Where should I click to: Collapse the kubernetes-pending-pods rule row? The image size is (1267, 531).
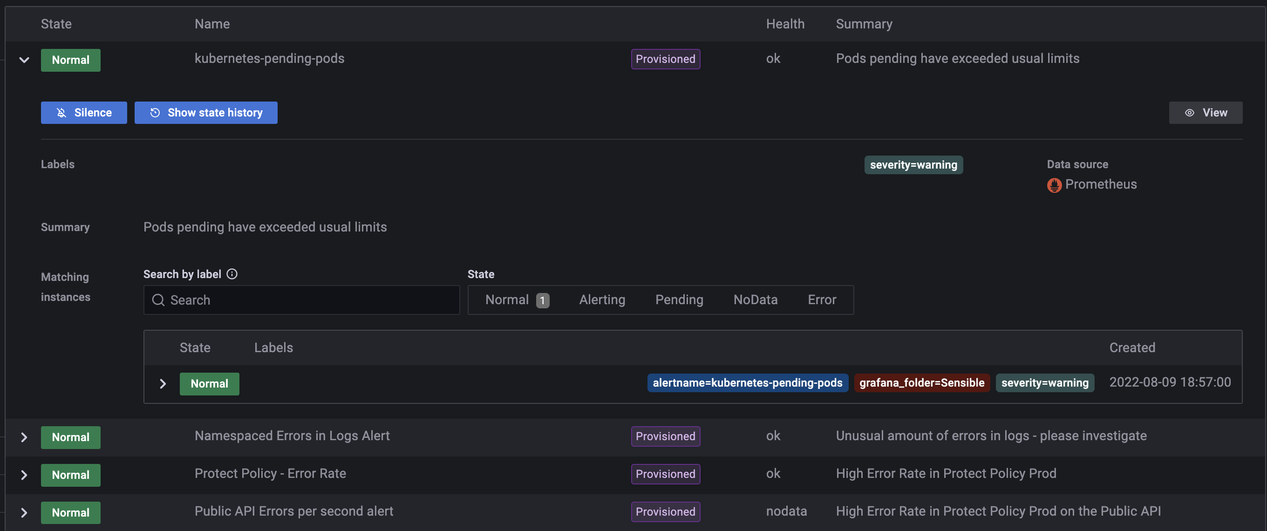point(24,60)
